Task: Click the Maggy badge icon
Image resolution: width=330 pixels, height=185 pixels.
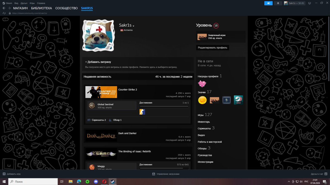Action: click(x=92, y=167)
